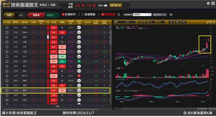Switch to 鎖做空 mode
This screenshot has width=216, height=117.
pyautogui.click(x=50, y=15)
